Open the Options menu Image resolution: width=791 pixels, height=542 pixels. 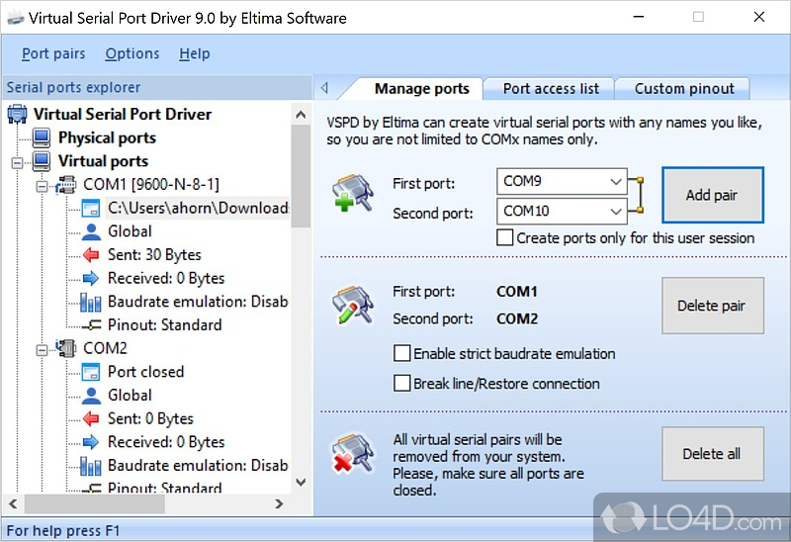point(132,53)
